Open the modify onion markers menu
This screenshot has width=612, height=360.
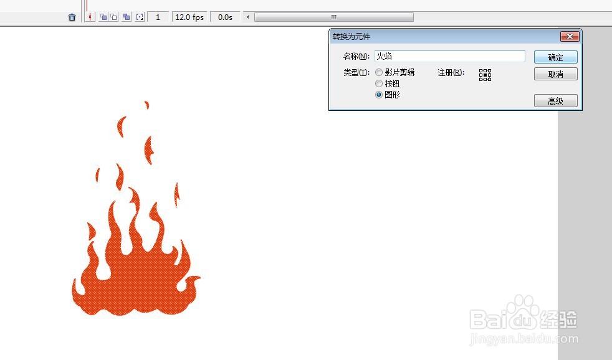coord(140,17)
